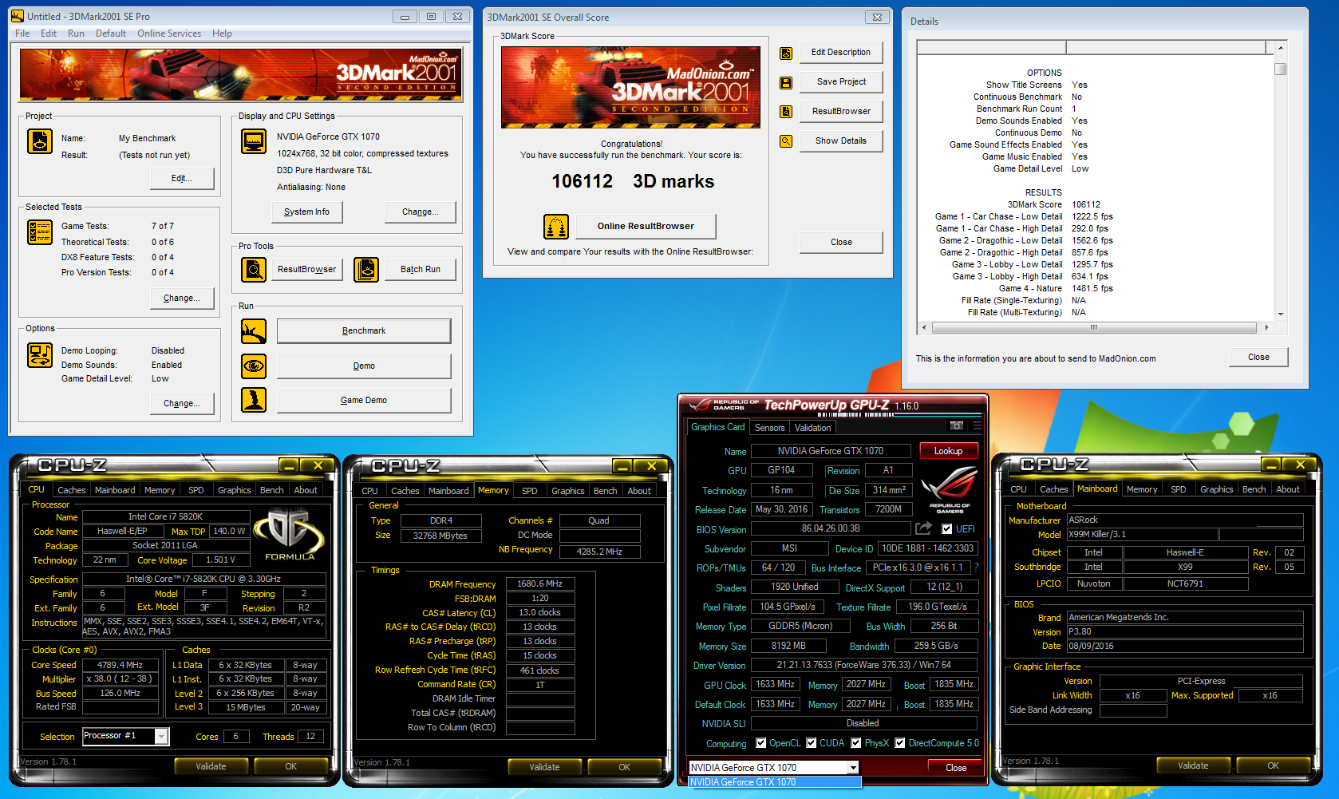Click the Show Details button

[x=841, y=140]
